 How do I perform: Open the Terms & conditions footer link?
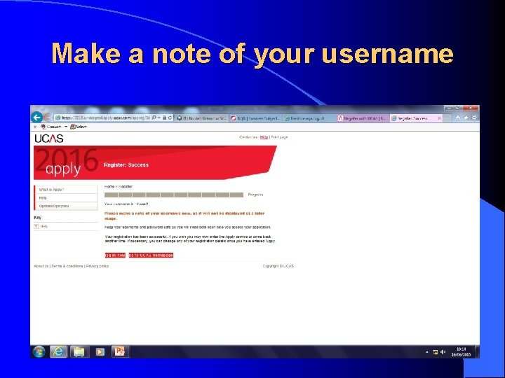pyautogui.click(x=67, y=266)
